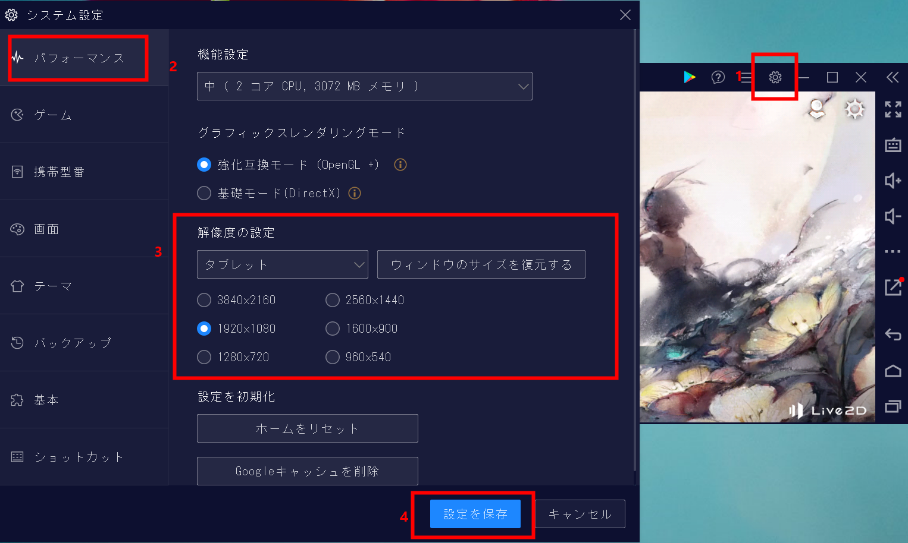
Task: Decrease emulator volume
Action: coord(893,216)
